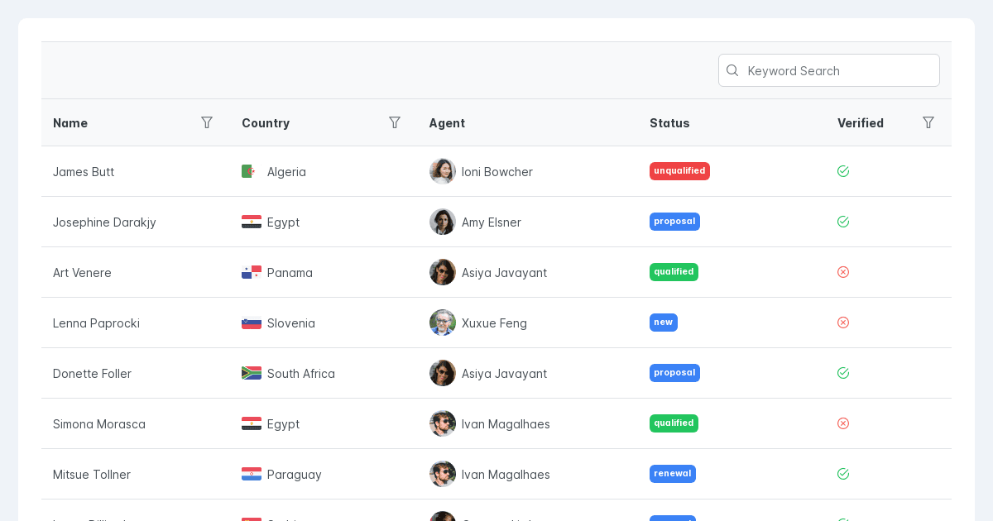Click the South Africa flag icon
This screenshot has width=993, height=521.
pyautogui.click(x=251, y=373)
